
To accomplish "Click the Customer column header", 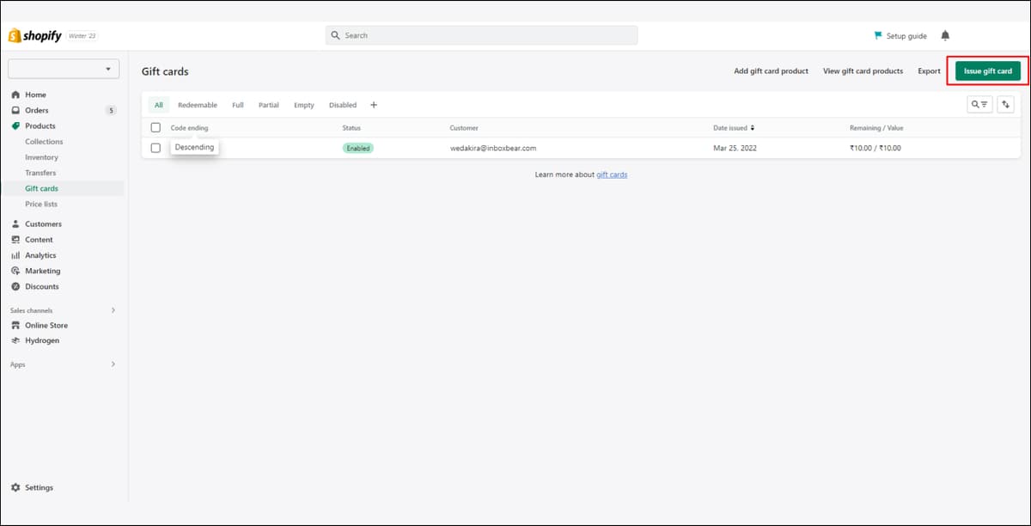I will point(464,128).
